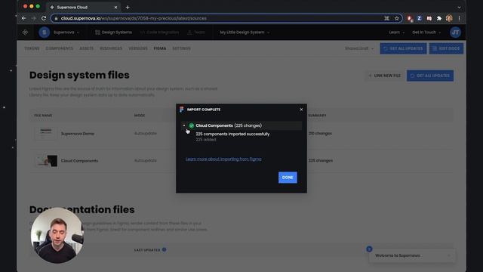Go forward in browser history
The width and height of the screenshot is (483, 272).
(x=33, y=18)
